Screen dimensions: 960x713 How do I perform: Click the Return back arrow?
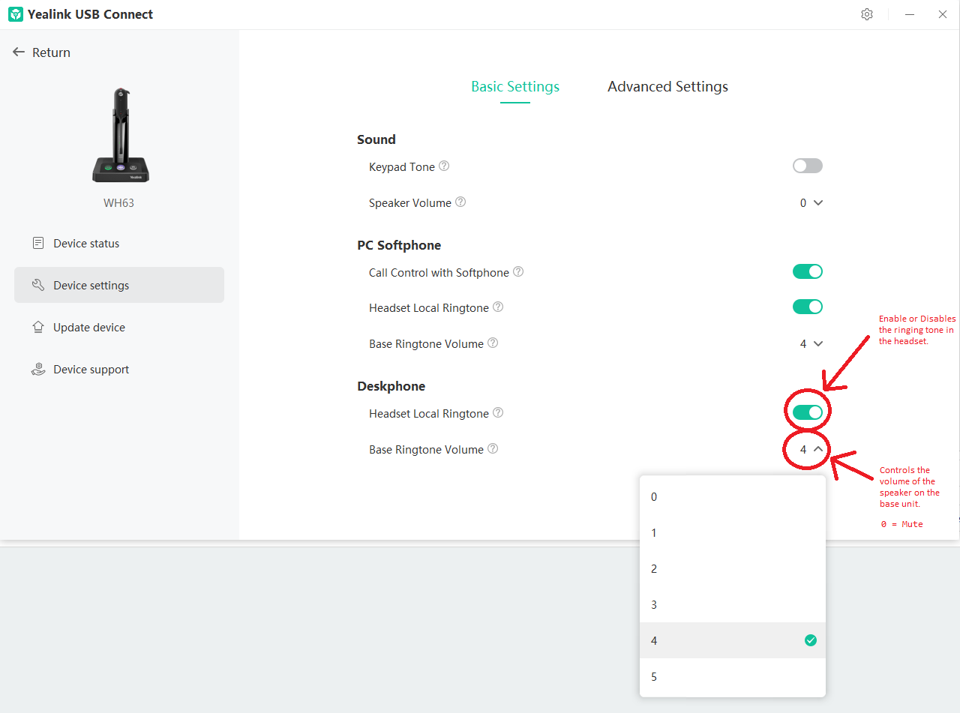(19, 52)
